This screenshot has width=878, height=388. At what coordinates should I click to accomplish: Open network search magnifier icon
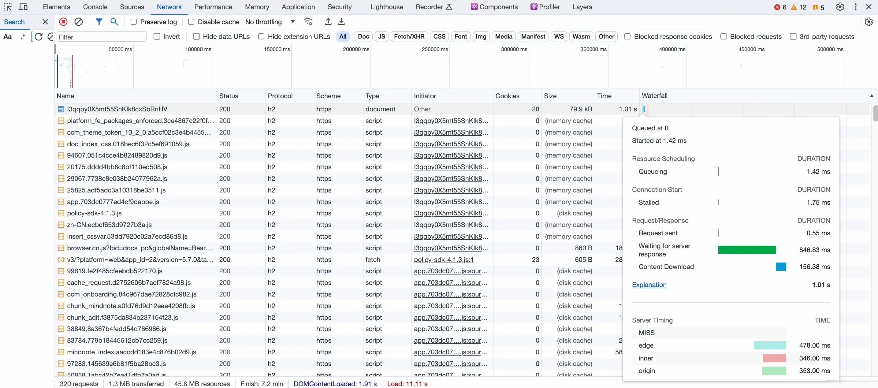[x=114, y=22]
